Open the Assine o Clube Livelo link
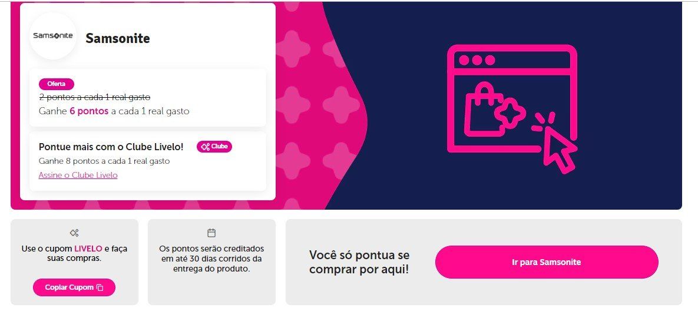Viewport: 698px width, 311px height. [78, 176]
